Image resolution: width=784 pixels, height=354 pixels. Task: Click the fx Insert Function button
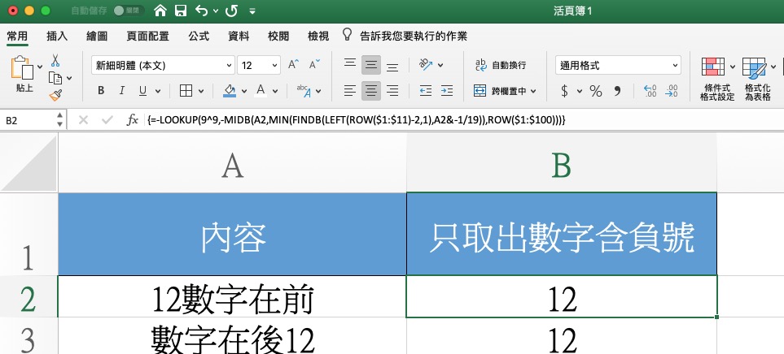pos(133,120)
